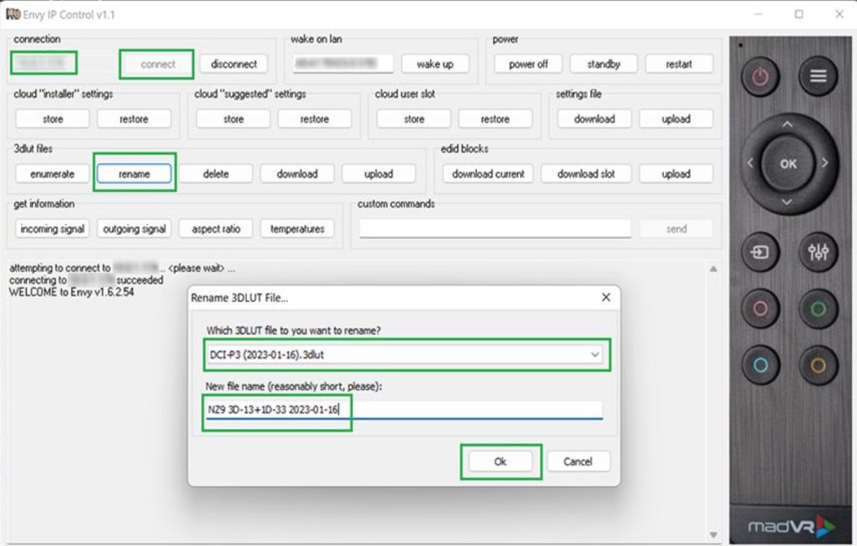This screenshot has height=546, width=857.
Task: Click the blue circle button on the remote
Action: [x=760, y=365]
